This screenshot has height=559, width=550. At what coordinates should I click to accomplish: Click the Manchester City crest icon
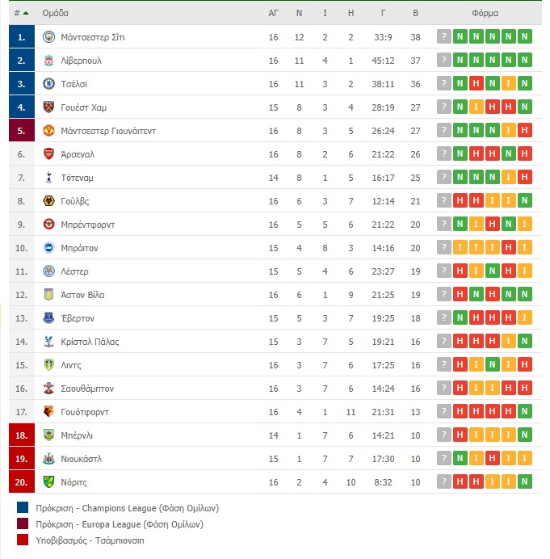coord(48,36)
